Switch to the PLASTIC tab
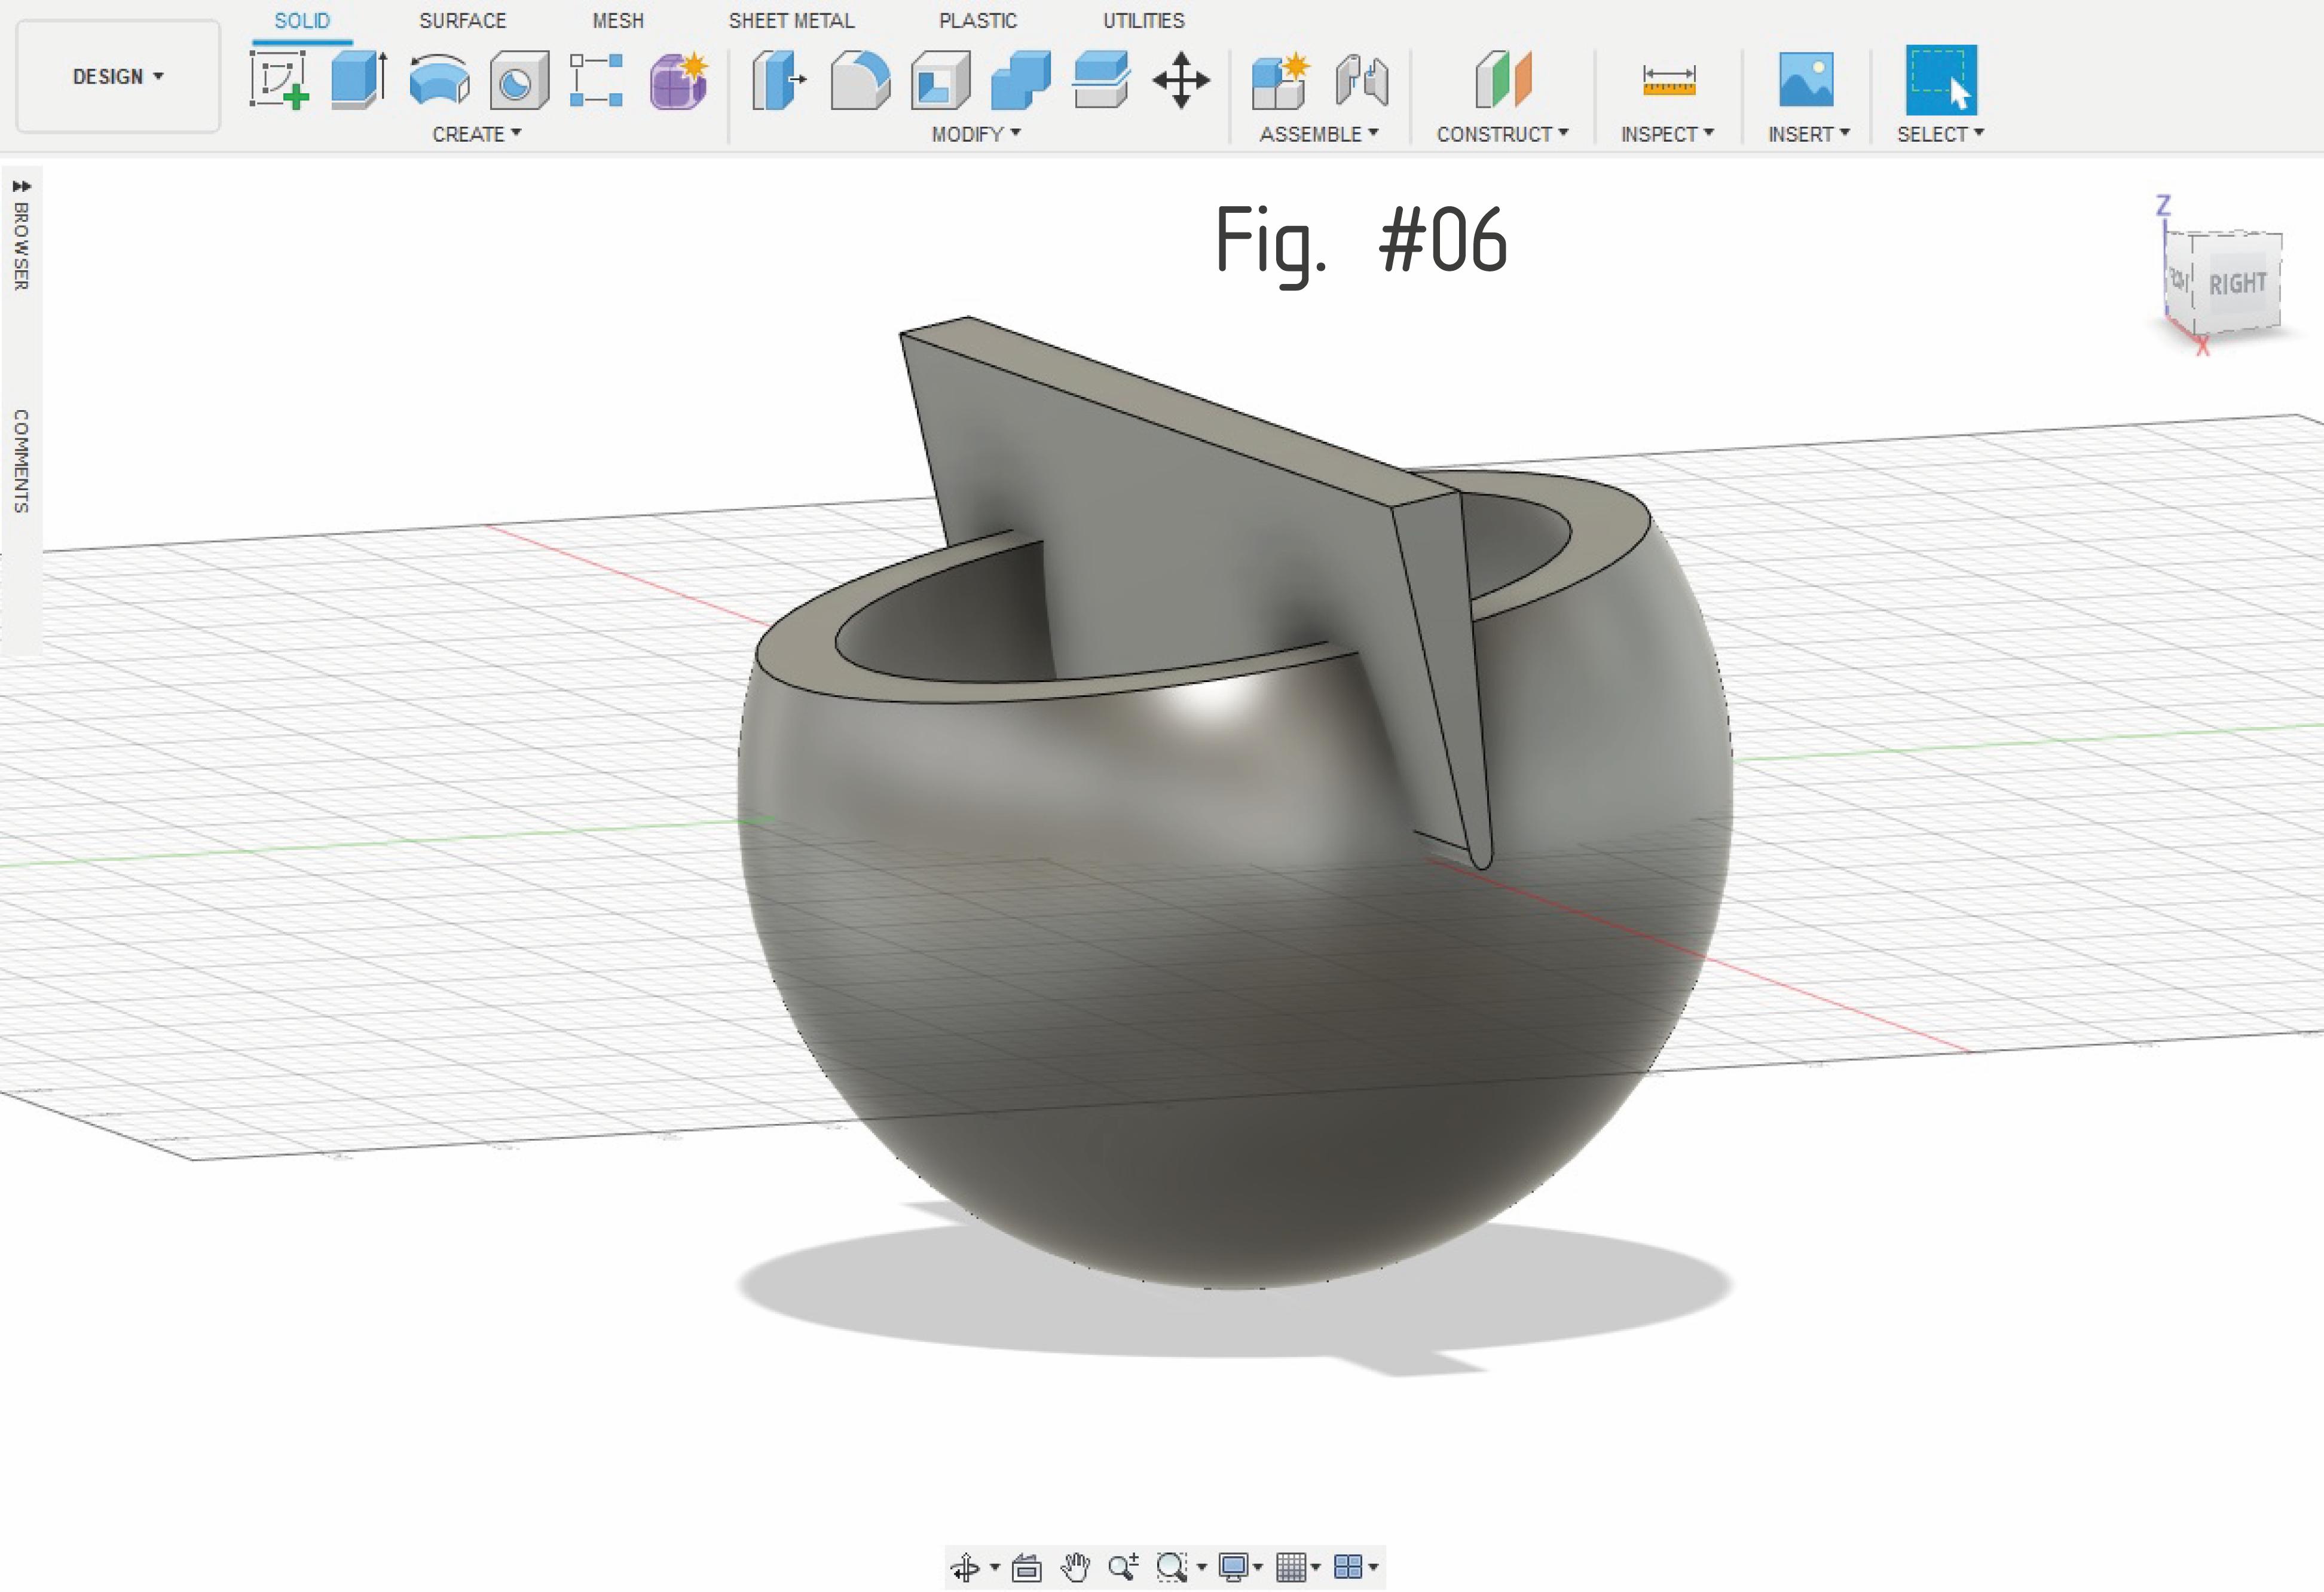2324x1592 pixels. (x=978, y=21)
